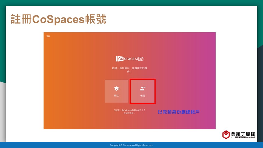Image resolution: width=263 pixels, height=148 pixels.
Task: Open the 在這裡登錄 sign-in link
Action: pos(129,113)
